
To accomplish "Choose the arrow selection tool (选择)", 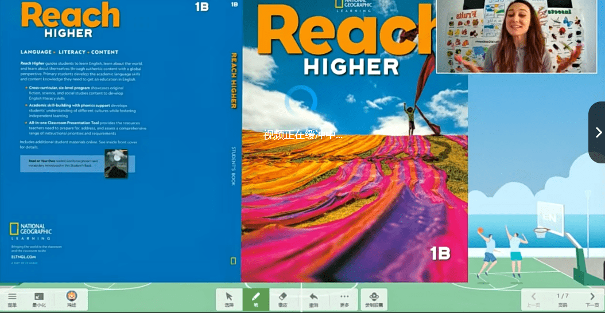I will [x=229, y=299].
